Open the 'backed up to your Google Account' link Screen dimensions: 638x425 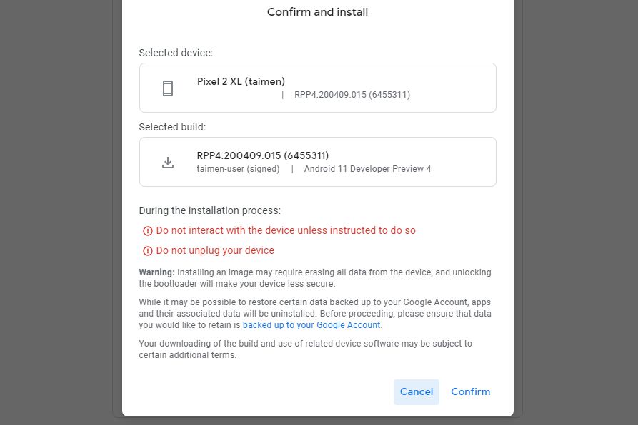(x=311, y=325)
